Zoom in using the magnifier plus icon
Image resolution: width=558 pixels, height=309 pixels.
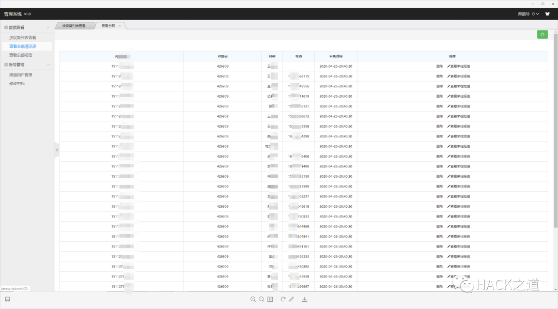coord(253,299)
